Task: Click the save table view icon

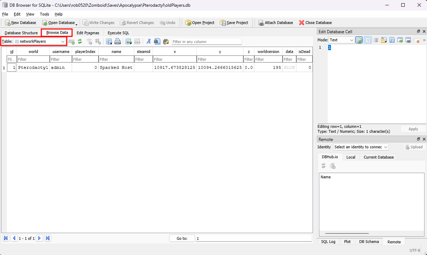Action: [x=109, y=41]
